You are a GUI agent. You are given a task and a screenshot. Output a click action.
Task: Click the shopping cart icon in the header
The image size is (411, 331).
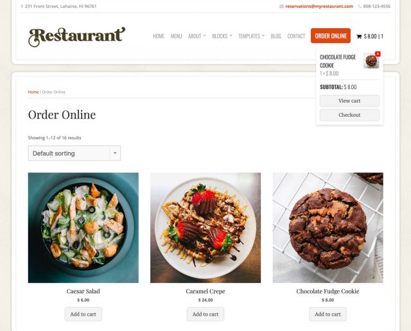pos(359,37)
